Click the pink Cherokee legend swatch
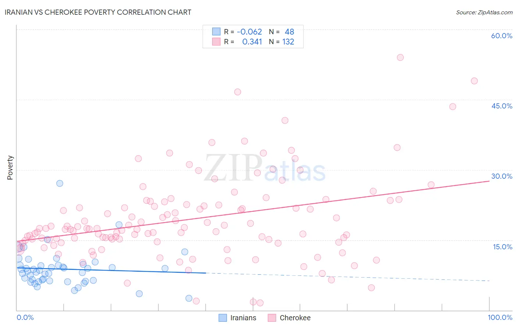Image resolution: width=517 pixels, height=328 pixels. click(x=272, y=318)
